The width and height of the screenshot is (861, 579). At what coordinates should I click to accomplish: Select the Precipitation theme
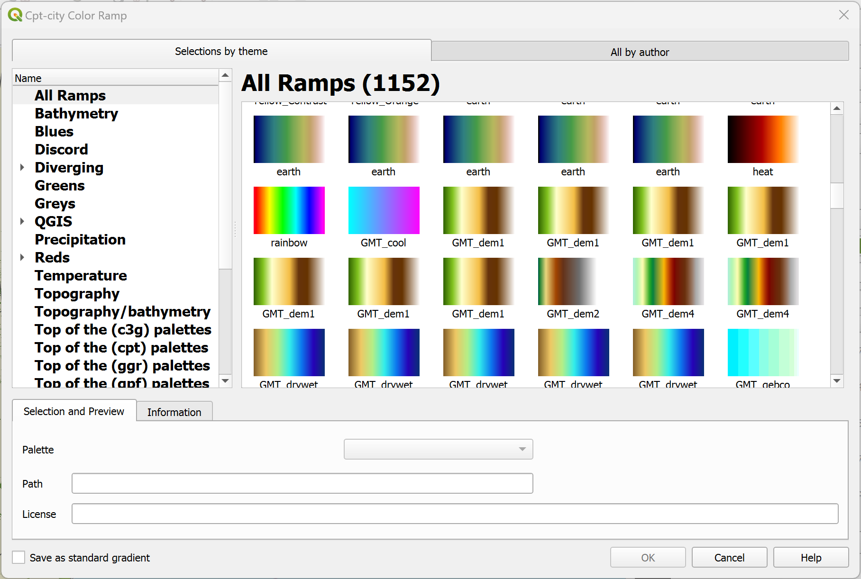80,240
